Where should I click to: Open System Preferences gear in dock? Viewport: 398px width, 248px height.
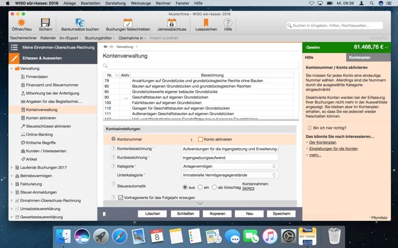[x=289, y=236]
